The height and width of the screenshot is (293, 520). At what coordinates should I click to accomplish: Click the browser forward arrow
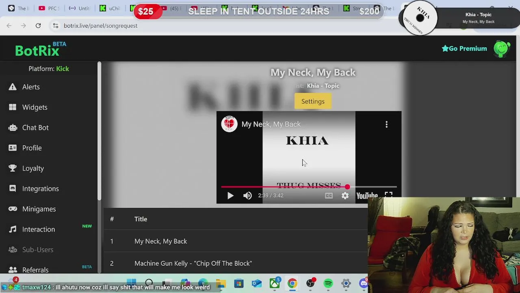pos(24,26)
